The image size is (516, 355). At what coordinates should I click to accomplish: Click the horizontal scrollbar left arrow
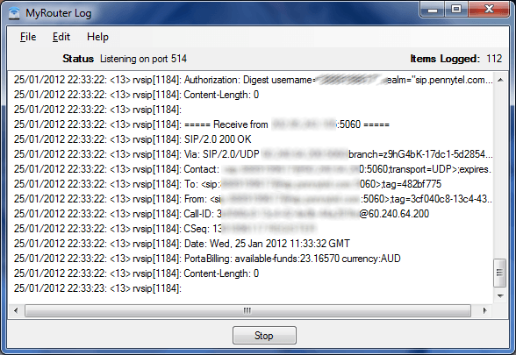[x=16, y=310]
